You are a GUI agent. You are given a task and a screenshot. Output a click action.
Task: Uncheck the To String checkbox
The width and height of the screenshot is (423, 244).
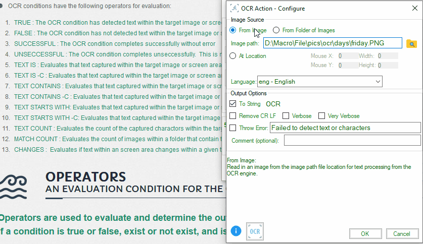(x=233, y=104)
